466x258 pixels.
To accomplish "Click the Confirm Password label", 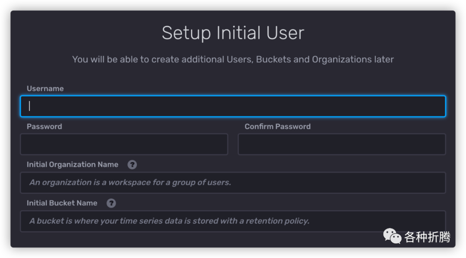I will click(277, 127).
